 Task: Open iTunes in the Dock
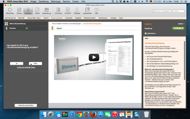[x=115, y=114]
